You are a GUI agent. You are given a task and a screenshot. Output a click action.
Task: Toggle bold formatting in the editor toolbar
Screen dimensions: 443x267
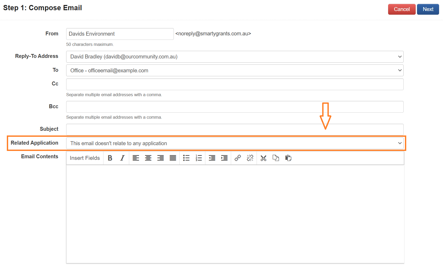click(x=110, y=158)
